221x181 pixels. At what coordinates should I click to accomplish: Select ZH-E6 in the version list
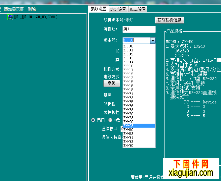pos(139,106)
